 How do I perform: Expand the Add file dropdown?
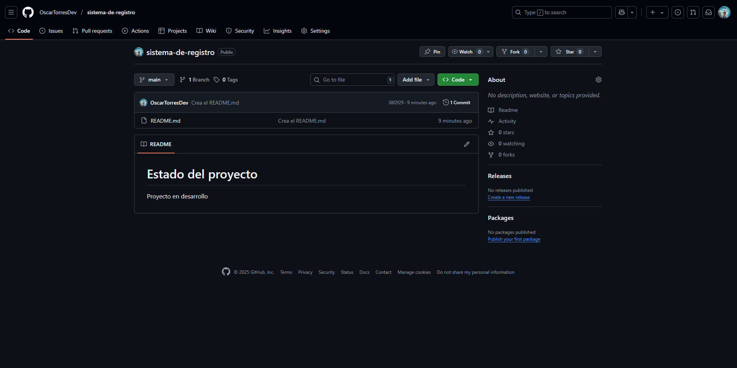point(416,80)
